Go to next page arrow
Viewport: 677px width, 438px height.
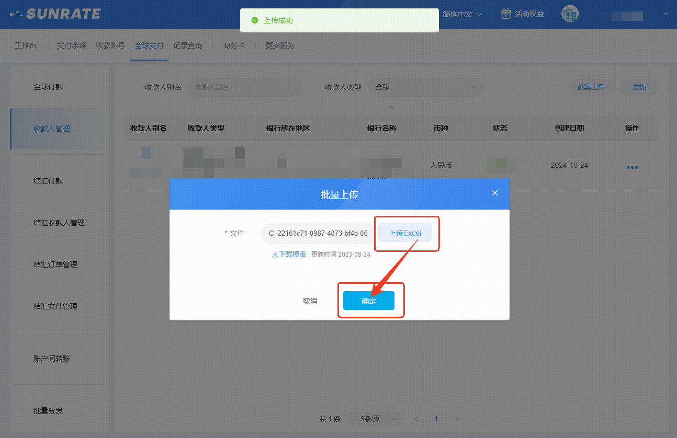[456, 419]
